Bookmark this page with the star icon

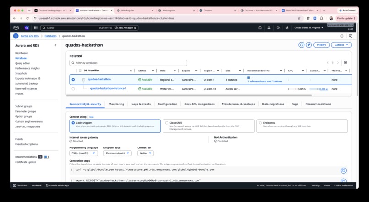click(299, 18)
